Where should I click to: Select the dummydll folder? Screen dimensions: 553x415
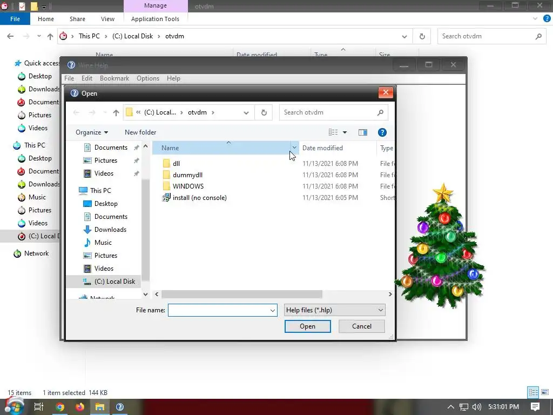click(x=187, y=175)
